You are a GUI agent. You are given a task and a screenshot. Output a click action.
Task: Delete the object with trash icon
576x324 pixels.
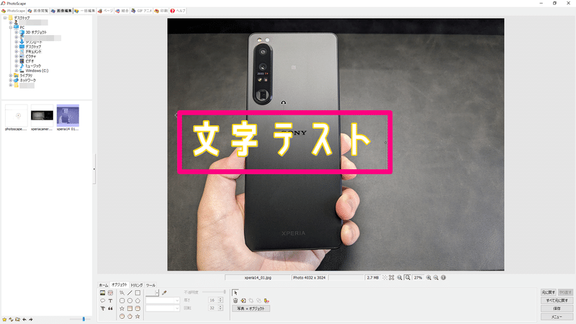[235, 300]
